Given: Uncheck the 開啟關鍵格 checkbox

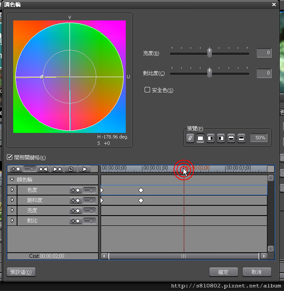Looking at the screenshot, I should (x=9, y=157).
